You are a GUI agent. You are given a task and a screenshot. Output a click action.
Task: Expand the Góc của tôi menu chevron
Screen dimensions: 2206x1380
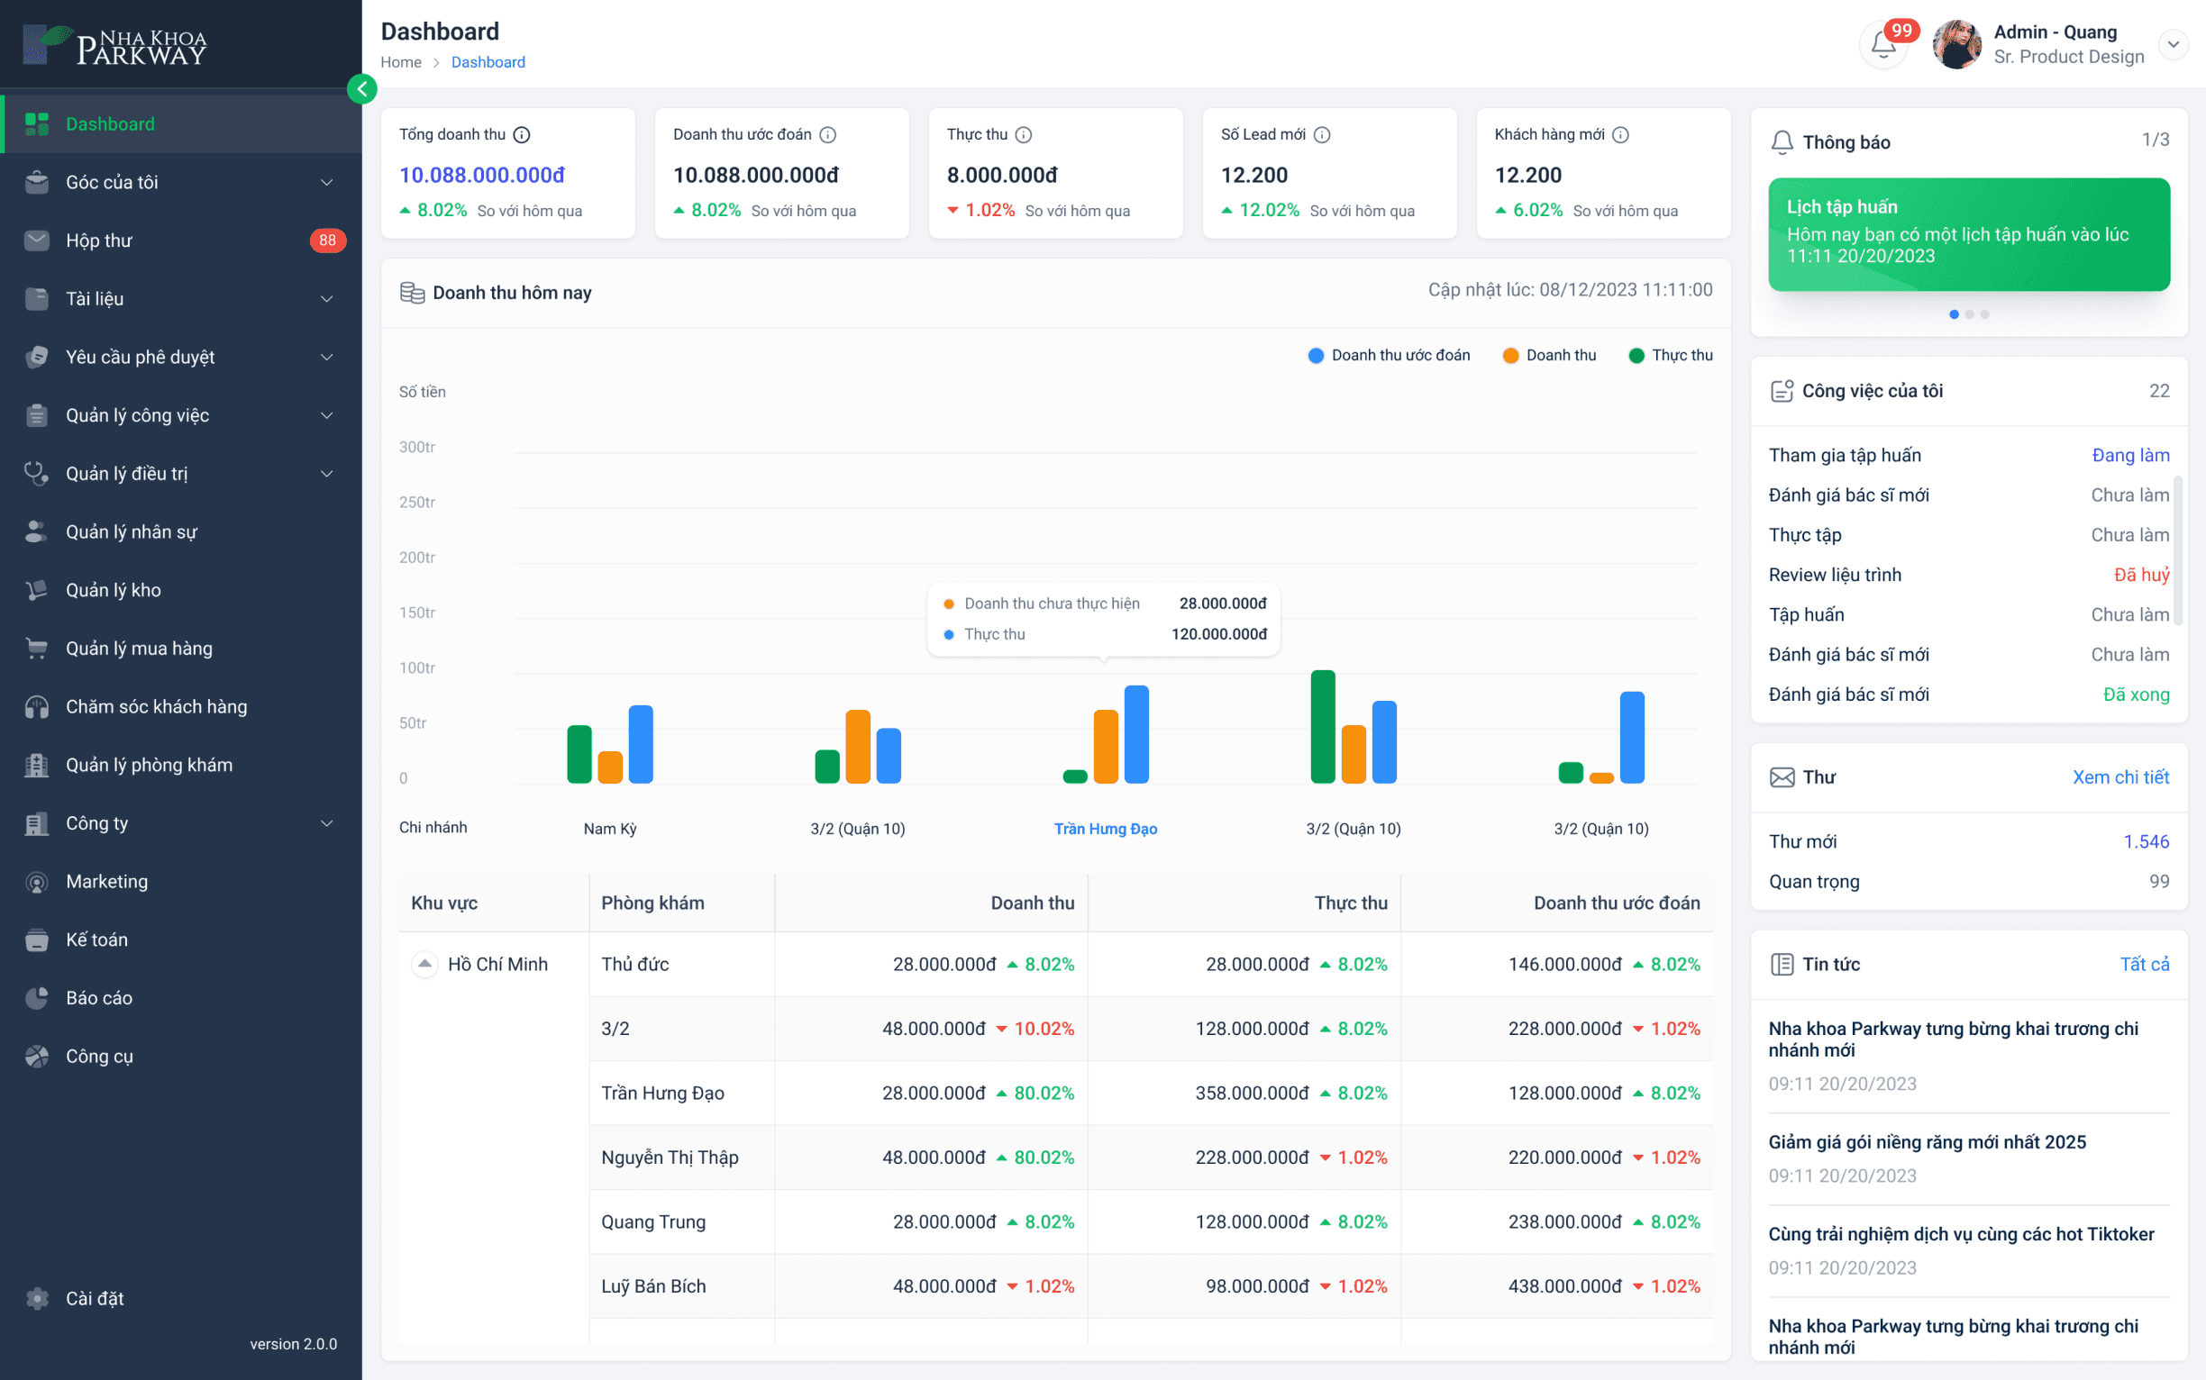[327, 183]
